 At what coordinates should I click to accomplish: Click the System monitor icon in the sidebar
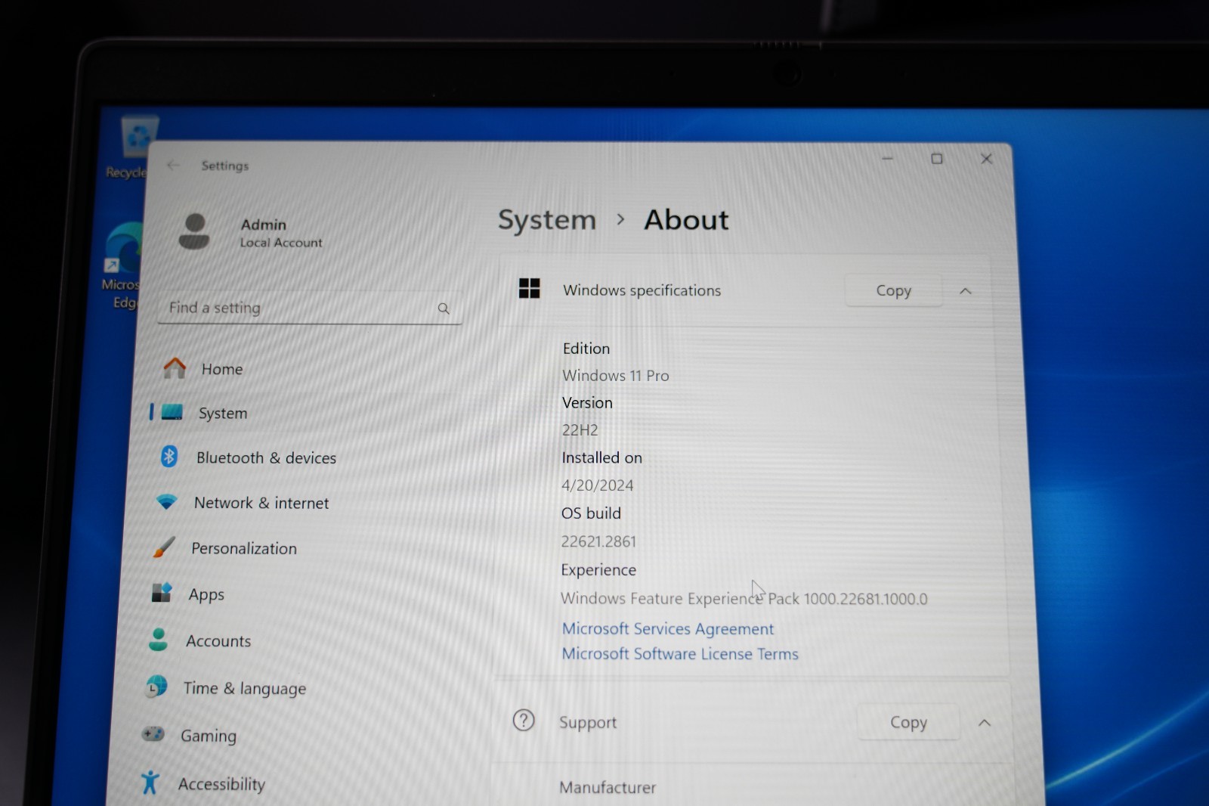[x=172, y=412]
